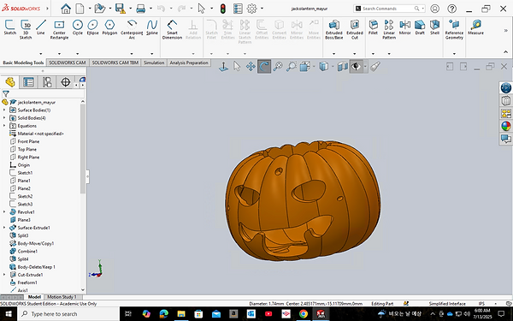Toggle the Section View tool
Screen dimensions: 513x321
point(342,67)
